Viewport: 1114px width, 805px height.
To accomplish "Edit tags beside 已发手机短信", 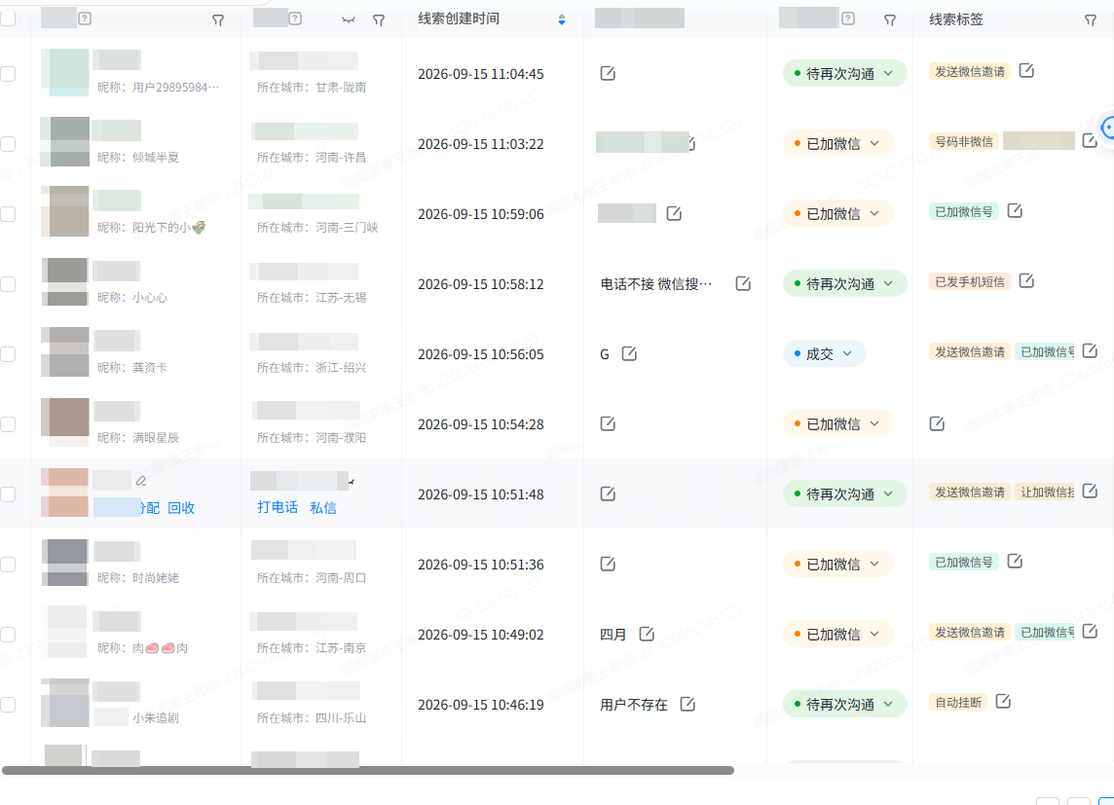I will click(x=1026, y=281).
